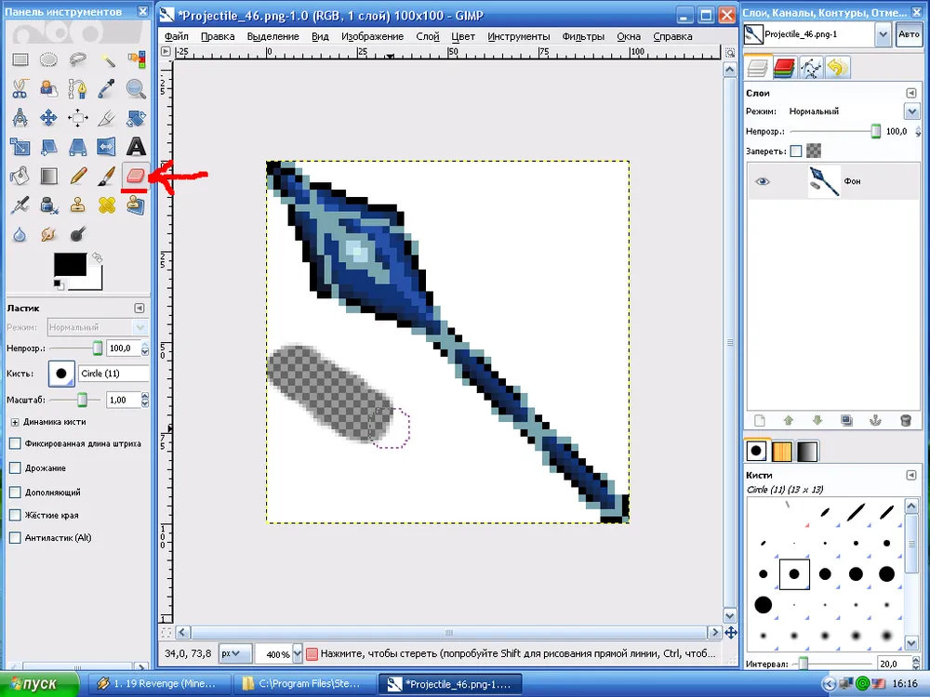Pick the Paintbrush tool
Image resolution: width=930 pixels, height=697 pixels.
pos(107,176)
